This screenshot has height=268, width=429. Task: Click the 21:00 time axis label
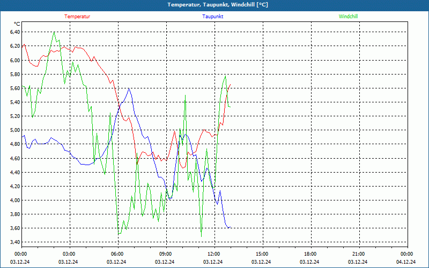(358, 254)
